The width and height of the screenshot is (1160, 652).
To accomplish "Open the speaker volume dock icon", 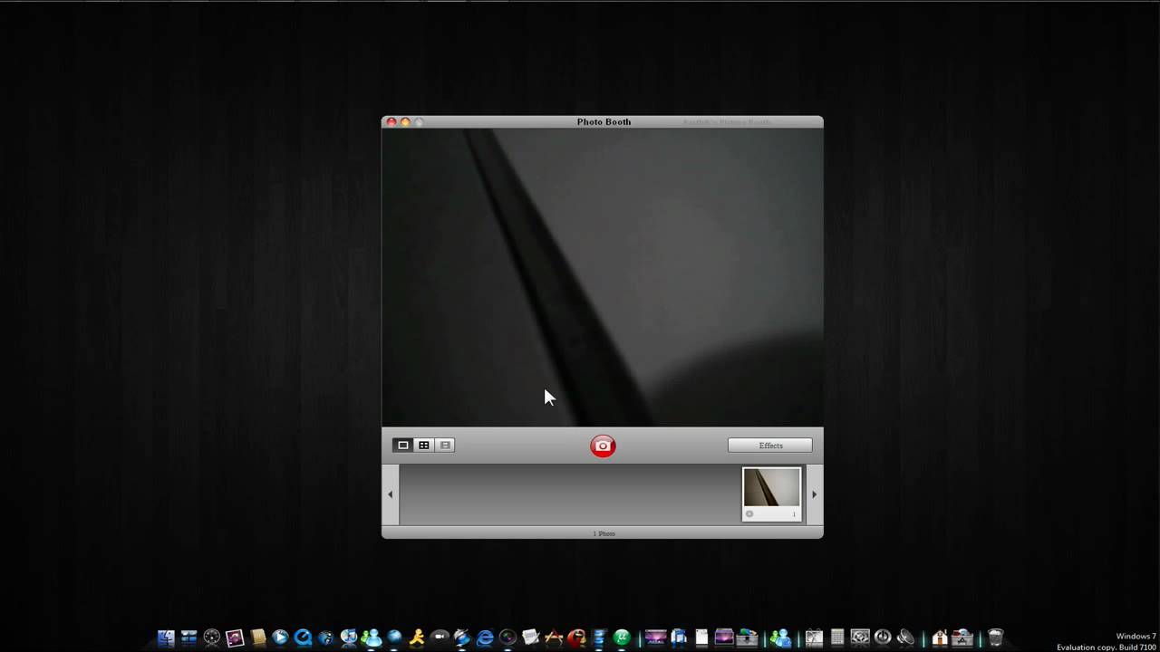I will coord(905,638).
